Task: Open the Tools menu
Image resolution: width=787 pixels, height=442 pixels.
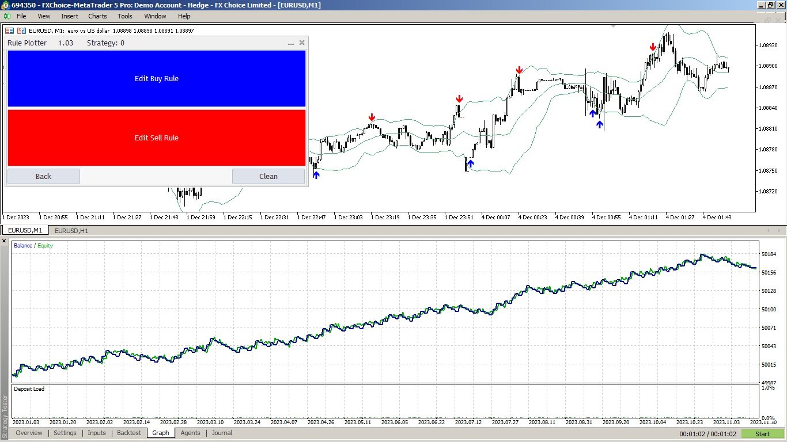Action: (124, 16)
